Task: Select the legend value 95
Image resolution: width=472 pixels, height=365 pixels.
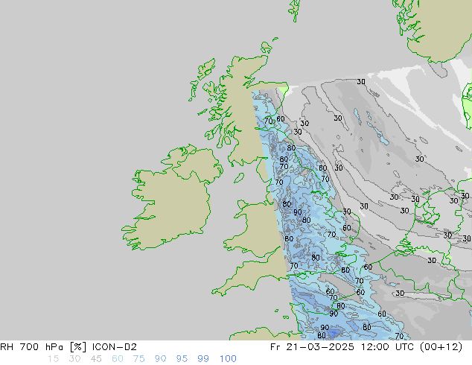Action: tap(182, 359)
